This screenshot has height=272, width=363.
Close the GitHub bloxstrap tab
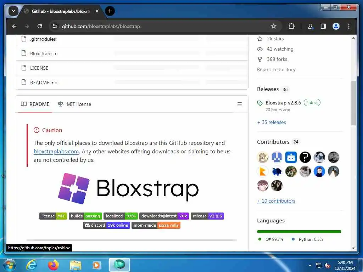pos(97,11)
